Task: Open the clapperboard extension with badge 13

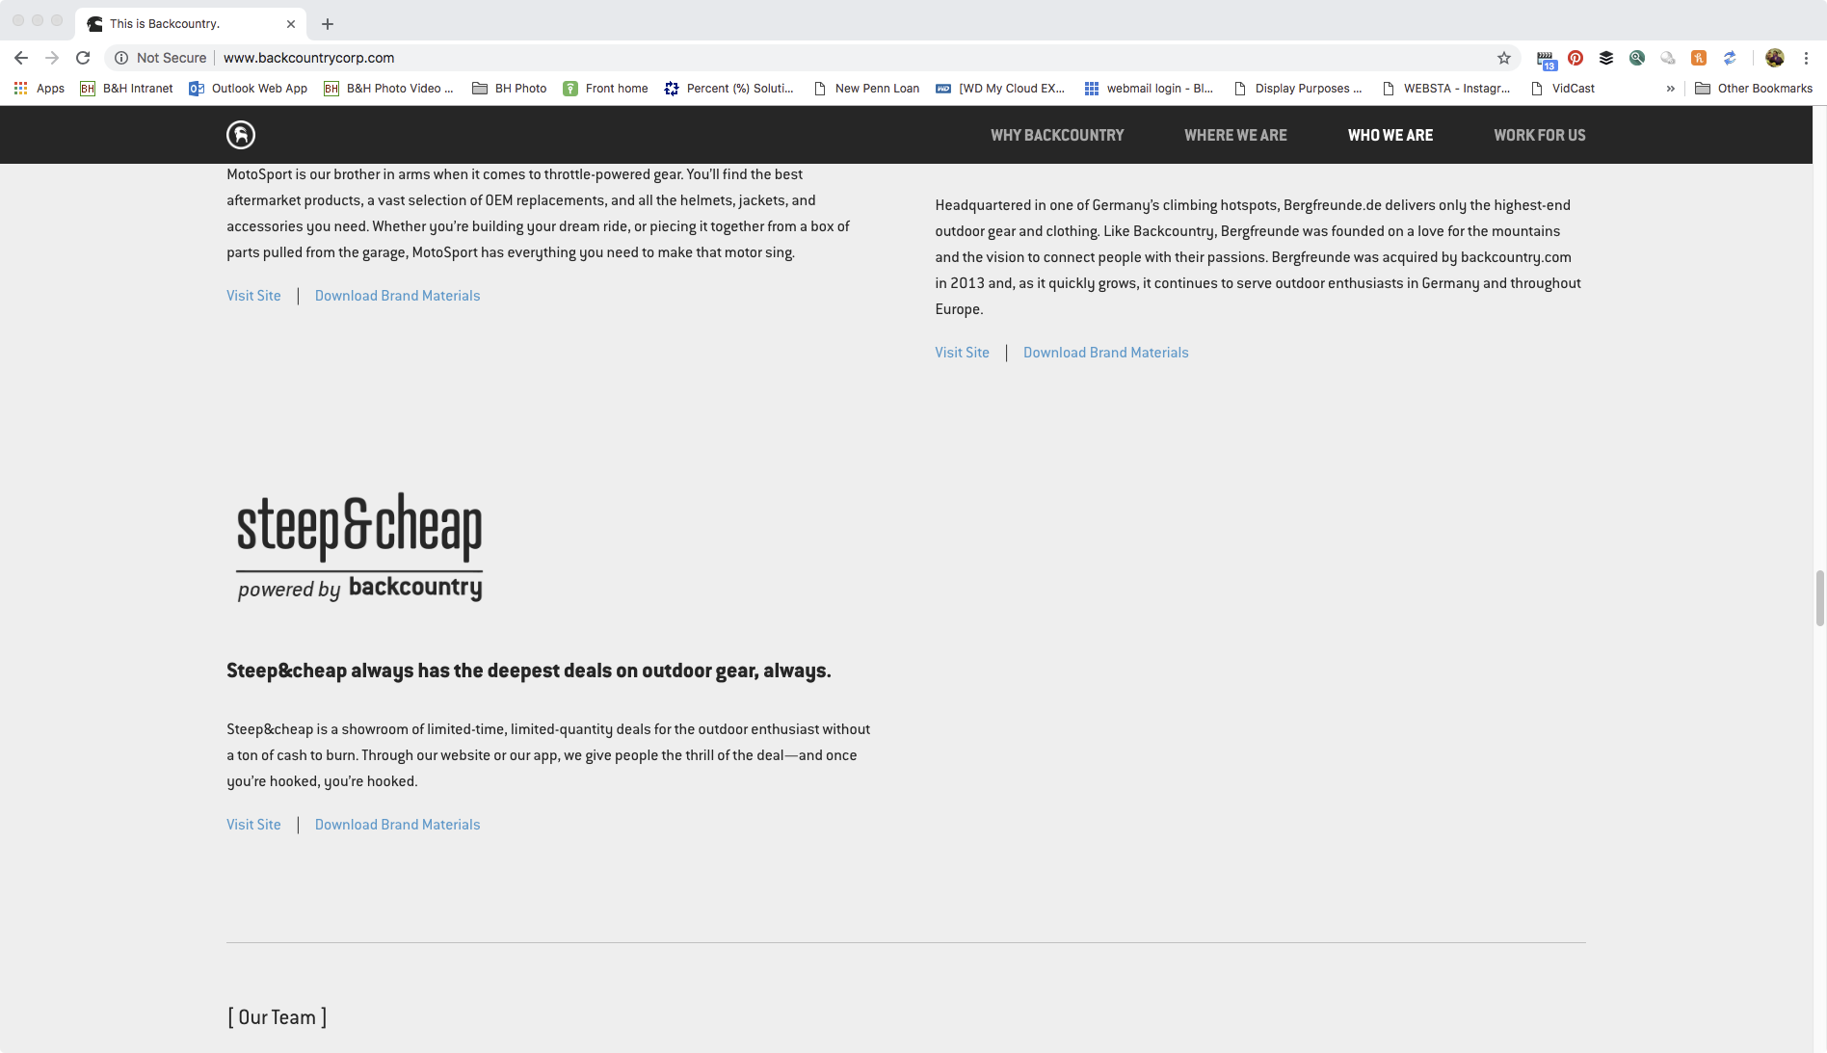Action: click(x=1546, y=59)
